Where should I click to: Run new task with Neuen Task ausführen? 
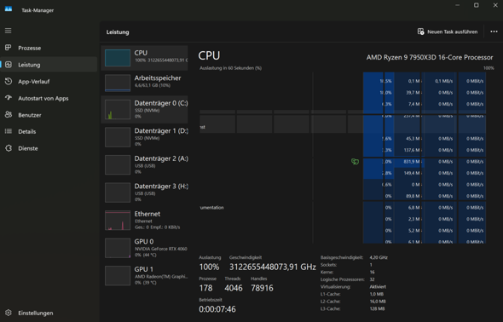pos(448,32)
